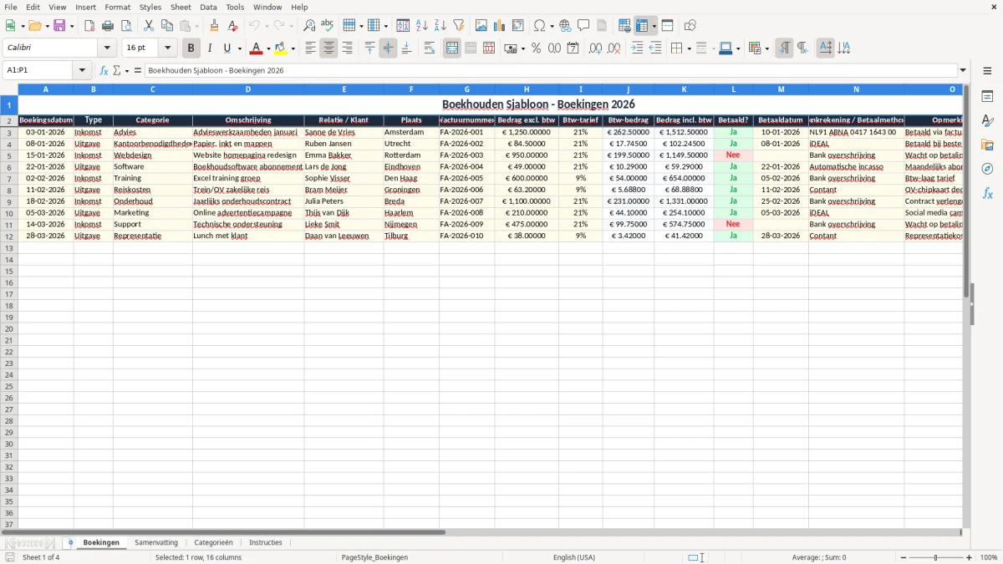Viewport: 1003px width, 564px height.
Task: Open the currency format dropdown arrow
Action: pos(522,48)
